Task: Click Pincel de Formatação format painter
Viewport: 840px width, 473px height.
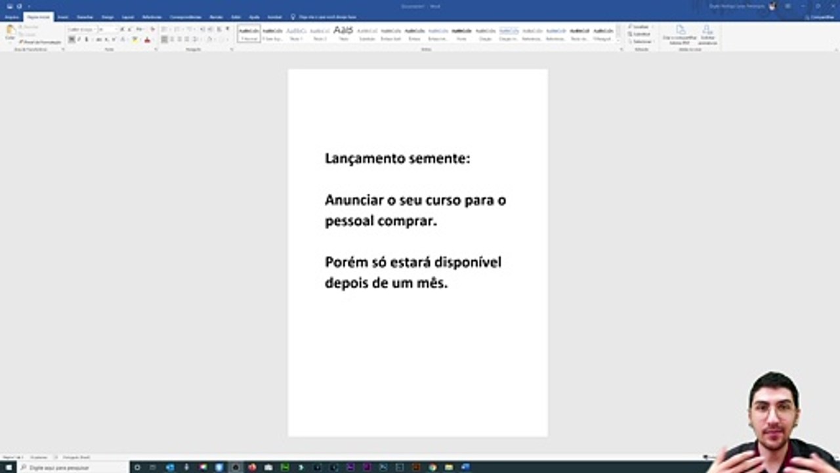Action: click(x=40, y=42)
